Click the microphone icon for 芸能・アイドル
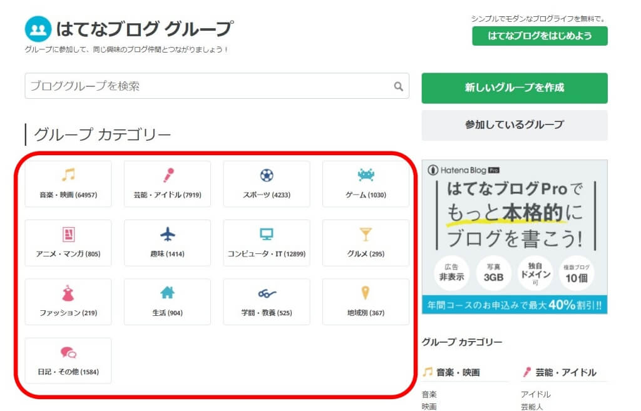Screen dimensions: 641x411 168,175
